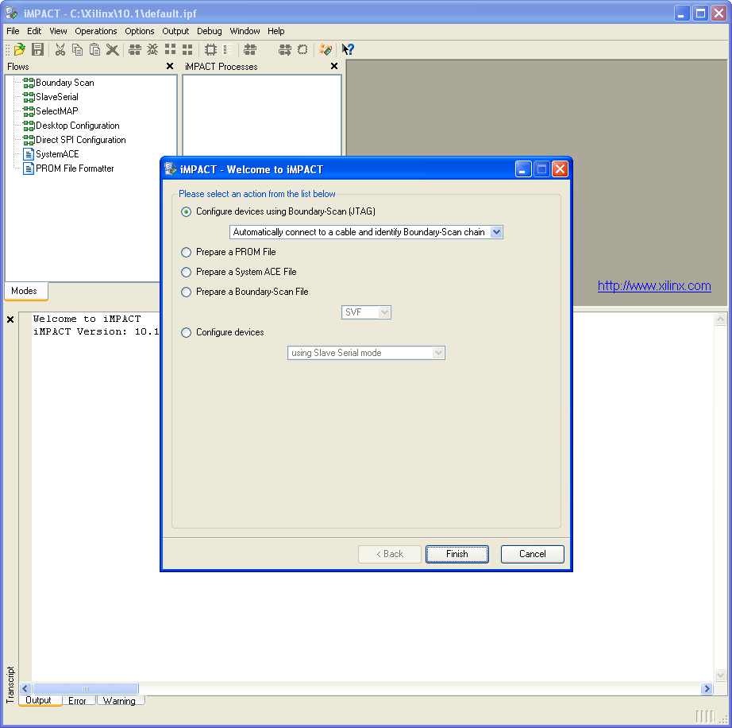Select SlaveSerial flow
Image resolution: width=732 pixels, height=728 pixels.
51,97
